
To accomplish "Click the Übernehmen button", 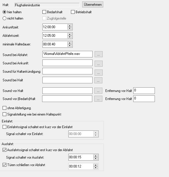I will [93, 5].
